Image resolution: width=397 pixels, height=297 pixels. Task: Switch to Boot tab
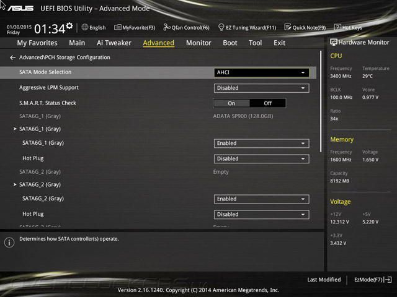pyautogui.click(x=230, y=43)
